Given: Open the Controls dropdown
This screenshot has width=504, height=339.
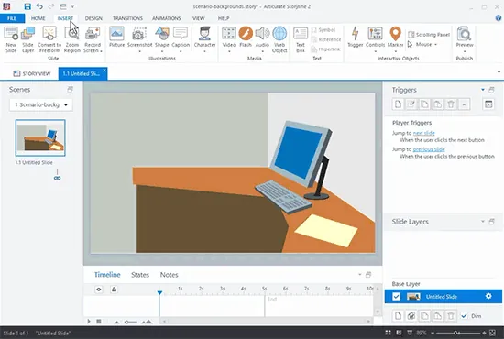Looking at the screenshot, I should (x=375, y=51).
